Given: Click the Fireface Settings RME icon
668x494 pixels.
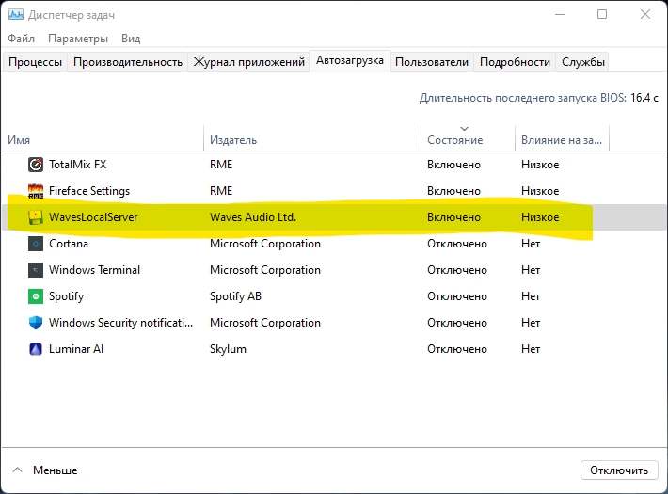Looking at the screenshot, I should point(36,191).
